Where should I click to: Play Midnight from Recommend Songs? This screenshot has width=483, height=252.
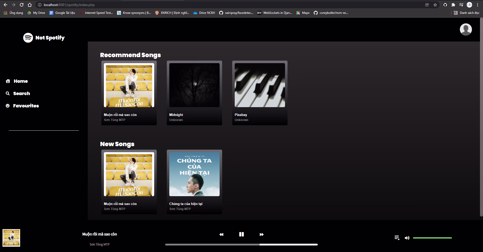(x=194, y=85)
